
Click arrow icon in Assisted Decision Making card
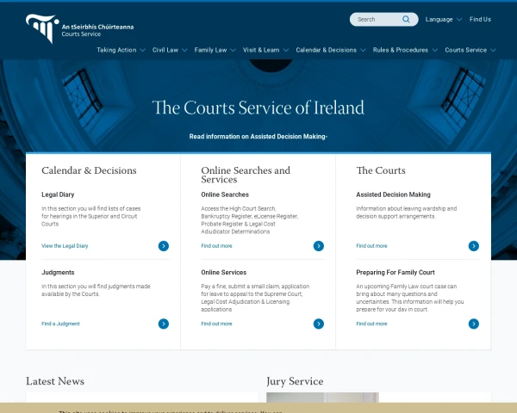(x=474, y=246)
